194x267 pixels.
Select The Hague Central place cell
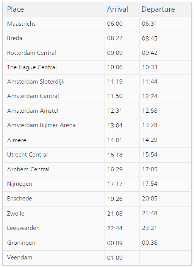(x=53, y=67)
